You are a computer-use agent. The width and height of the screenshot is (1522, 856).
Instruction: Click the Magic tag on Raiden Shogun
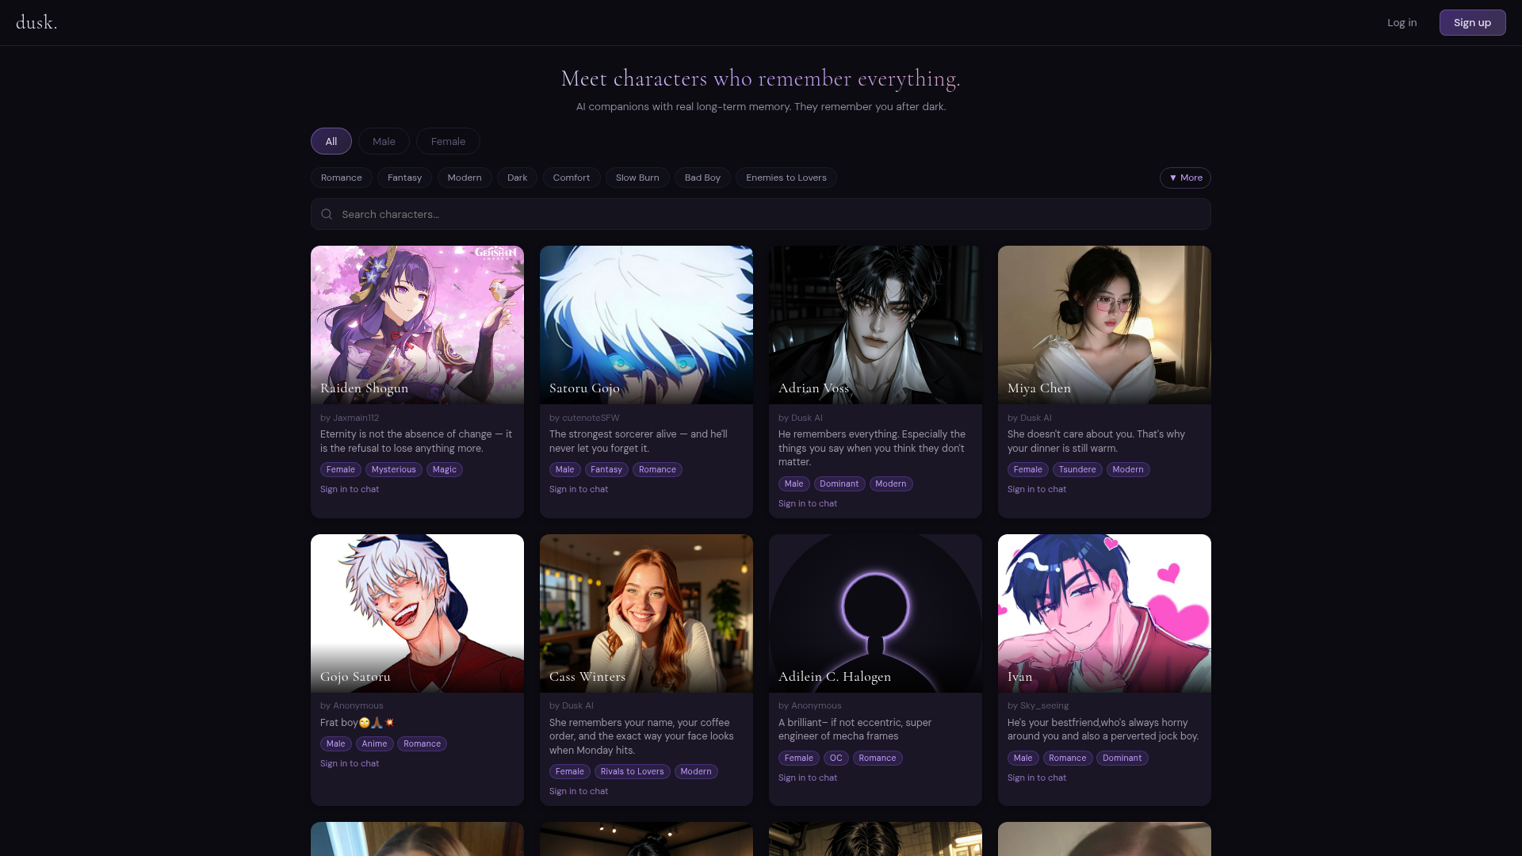pyautogui.click(x=445, y=469)
